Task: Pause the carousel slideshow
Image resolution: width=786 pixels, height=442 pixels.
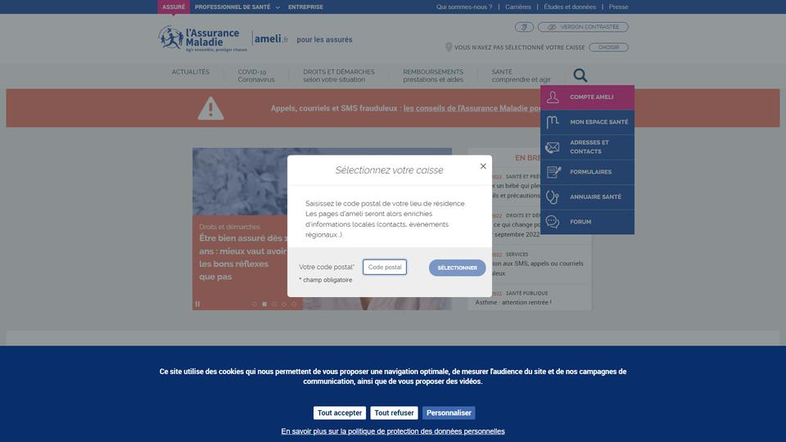Action: click(197, 304)
